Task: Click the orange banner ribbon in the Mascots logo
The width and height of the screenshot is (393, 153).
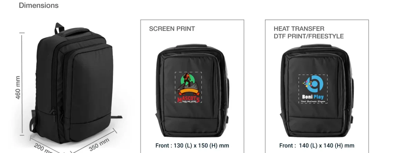Action: (x=189, y=91)
